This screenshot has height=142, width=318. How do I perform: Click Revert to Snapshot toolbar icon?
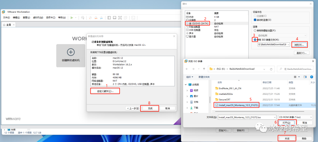[x=96, y=18]
